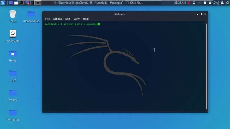
Task: Open the terminal View menu
Action: pos(77,19)
